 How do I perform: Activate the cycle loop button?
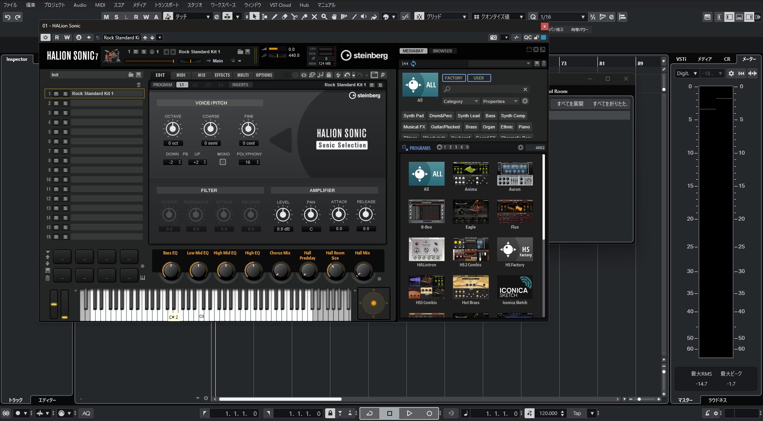pyautogui.click(x=369, y=413)
